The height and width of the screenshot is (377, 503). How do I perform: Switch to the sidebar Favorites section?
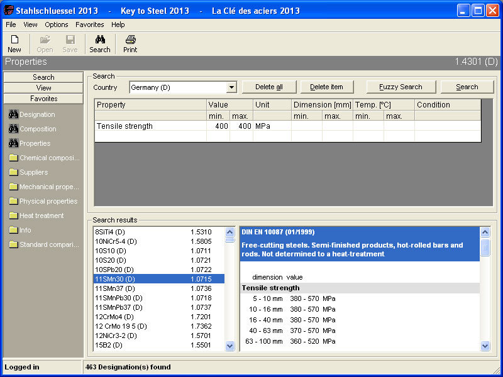pyautogui.click(x=43, y=99)
